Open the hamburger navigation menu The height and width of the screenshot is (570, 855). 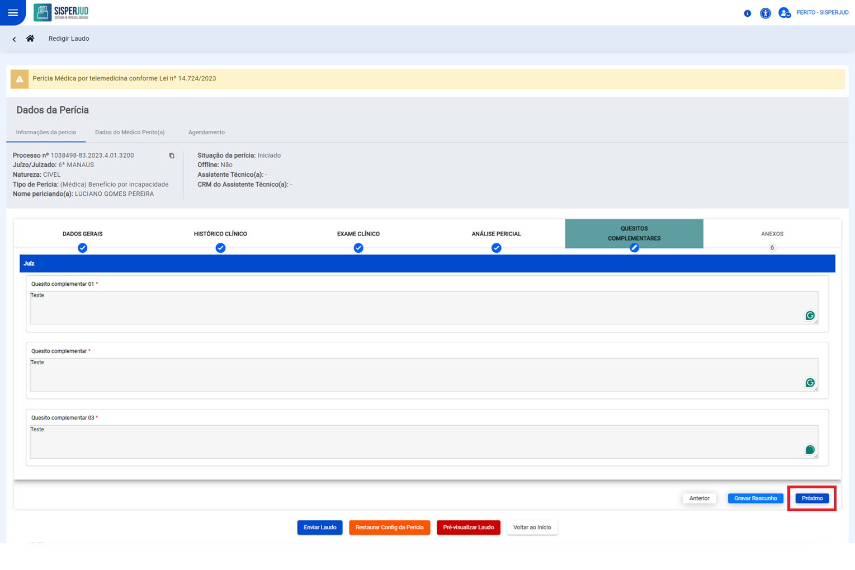13,13
